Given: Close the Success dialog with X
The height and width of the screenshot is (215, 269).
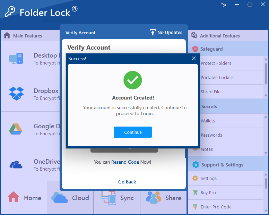Looking at the screenshot, I should pos(194,58).
